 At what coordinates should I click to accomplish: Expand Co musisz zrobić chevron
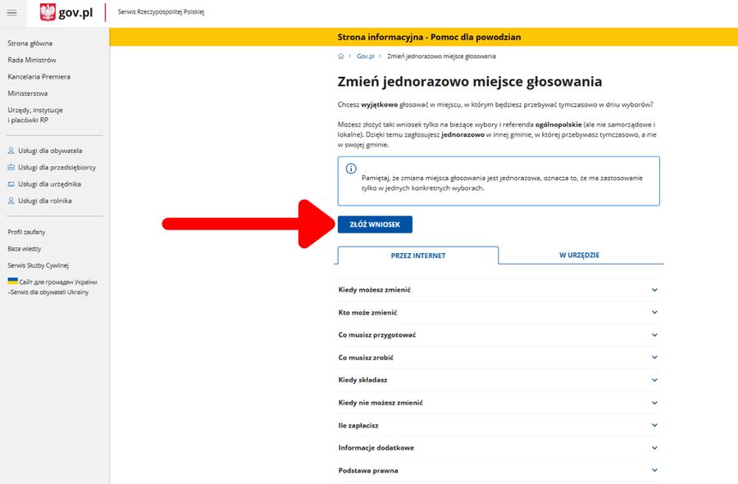coord(654,357)
